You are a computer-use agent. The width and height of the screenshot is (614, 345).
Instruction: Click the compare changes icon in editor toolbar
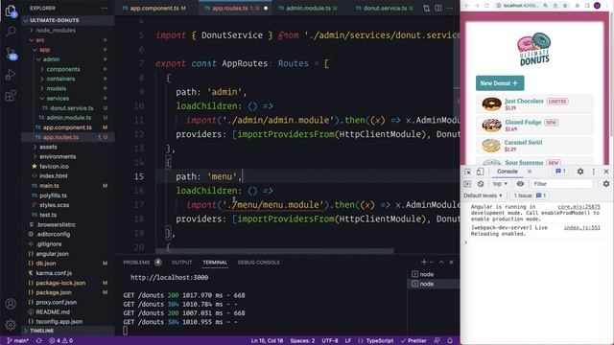[x=426, y=9]
